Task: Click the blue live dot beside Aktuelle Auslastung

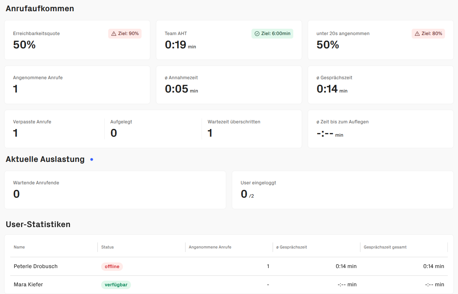Action: 92,159
